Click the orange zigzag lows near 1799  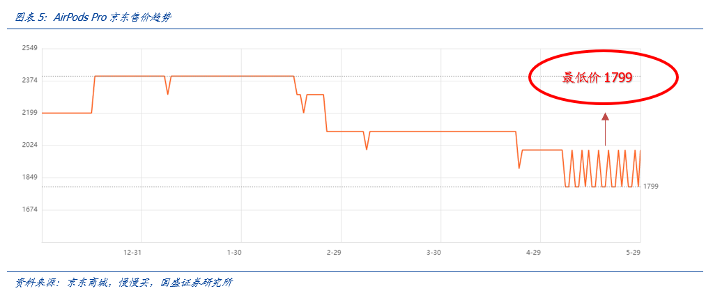click(x=602, y=187)
